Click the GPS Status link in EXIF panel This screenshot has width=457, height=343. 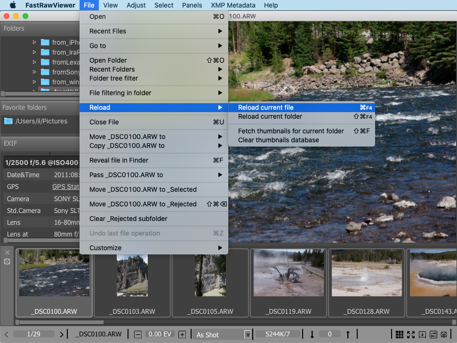click(65, 187)
